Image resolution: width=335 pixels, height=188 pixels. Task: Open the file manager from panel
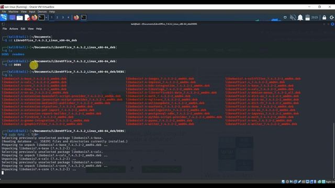[20, 17]
